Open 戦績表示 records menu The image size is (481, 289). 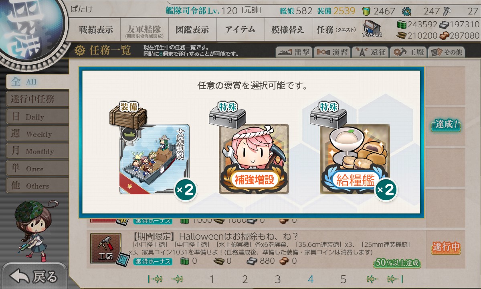pos(96,30)
